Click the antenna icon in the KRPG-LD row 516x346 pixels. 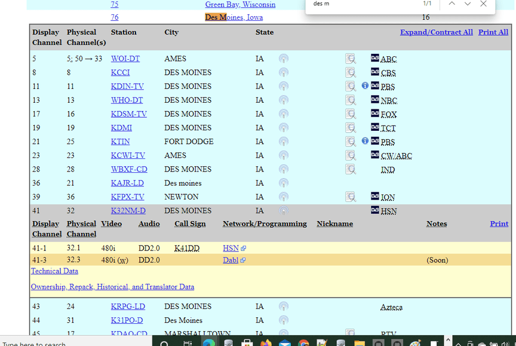283,307
